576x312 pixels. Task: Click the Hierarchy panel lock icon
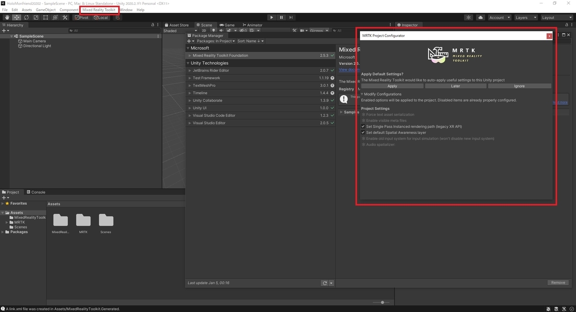153,25
